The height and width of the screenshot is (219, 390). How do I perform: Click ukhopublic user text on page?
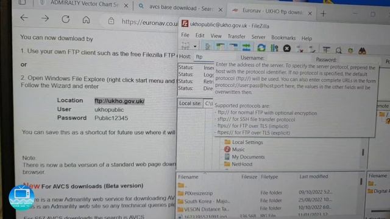tap(109, 109)
